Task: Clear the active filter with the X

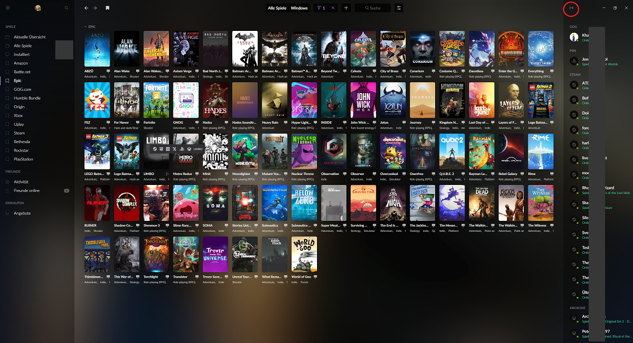Action: coord(333,8)
